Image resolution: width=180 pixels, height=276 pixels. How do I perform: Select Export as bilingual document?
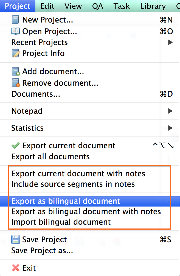coord(66,201)
